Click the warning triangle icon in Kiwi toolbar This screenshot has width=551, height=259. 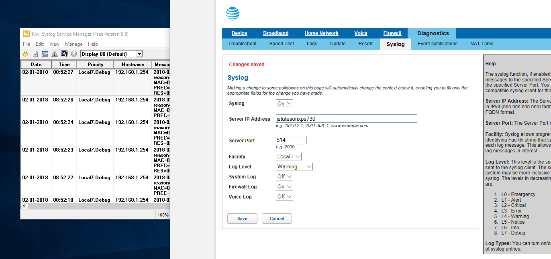[54, 53]
